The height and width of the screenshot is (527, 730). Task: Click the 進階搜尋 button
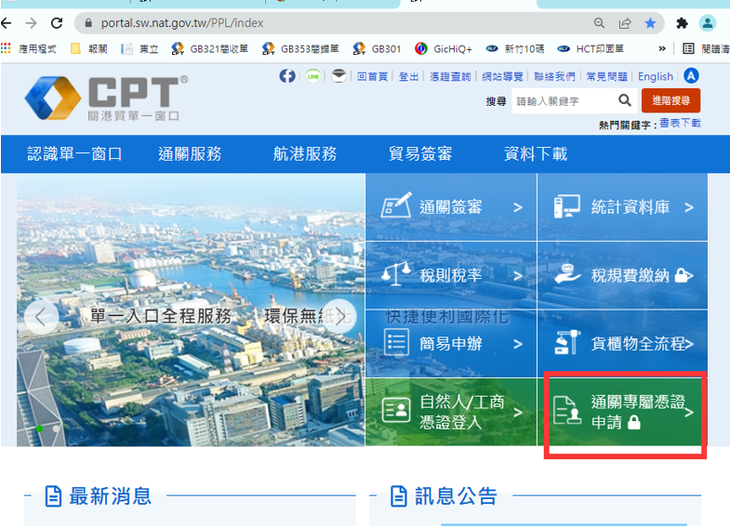(670, 100)
